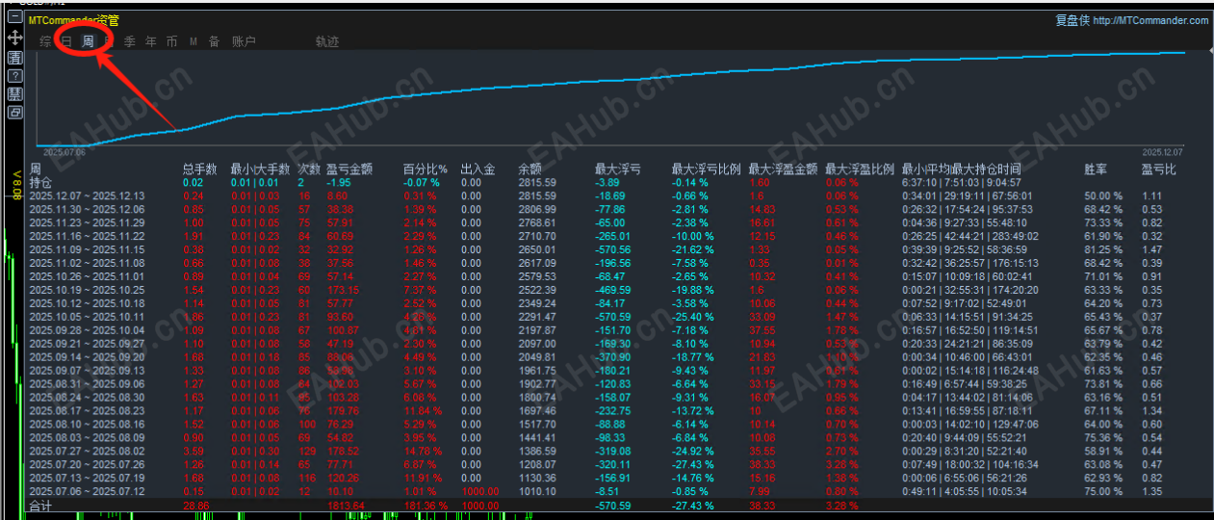The width and height of the screenshot is (1214, 520).
Task: Click the 最大浮亏 column header
Action: (x=618, y=169)
